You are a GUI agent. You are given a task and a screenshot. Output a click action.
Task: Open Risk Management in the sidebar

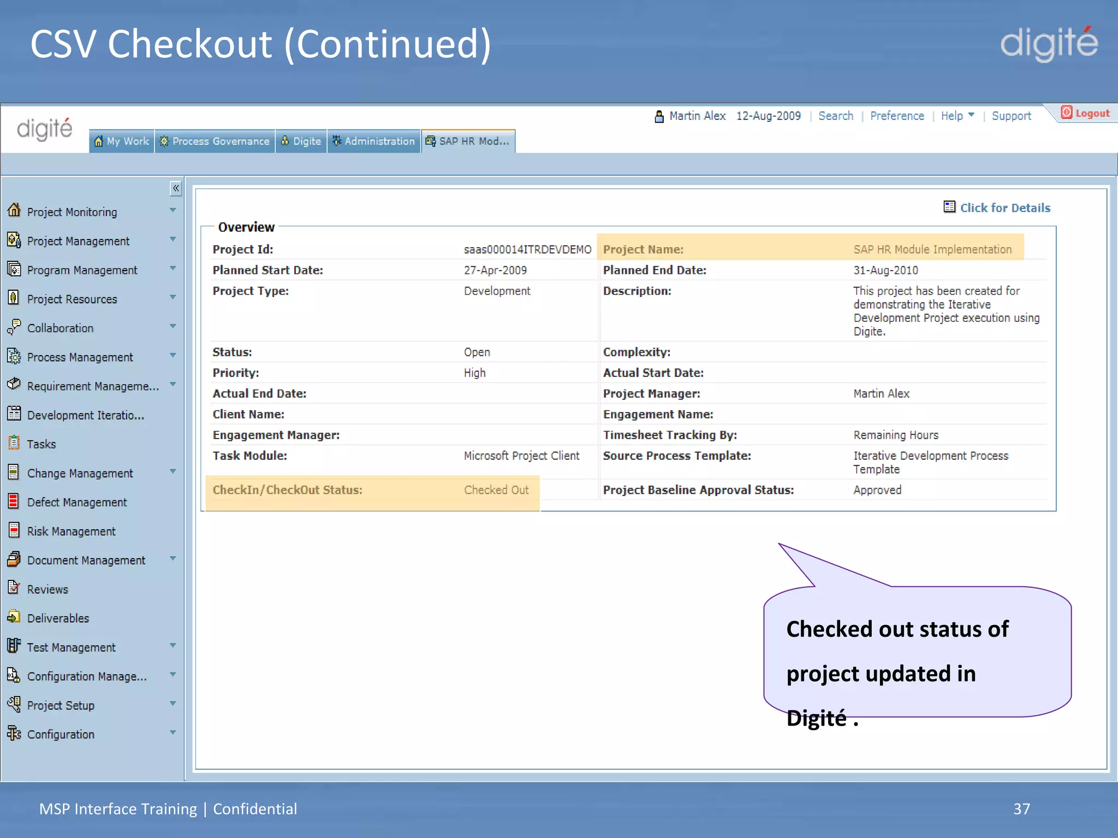tap(72, 531)
